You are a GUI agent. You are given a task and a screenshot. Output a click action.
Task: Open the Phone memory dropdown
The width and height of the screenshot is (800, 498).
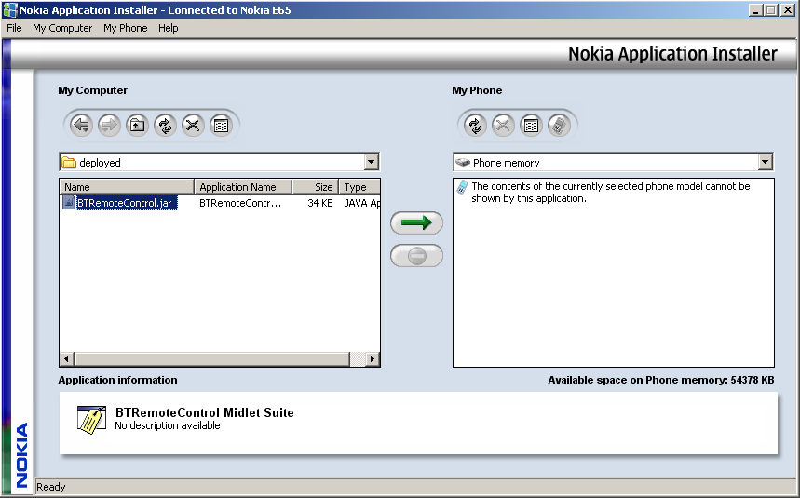(765, 163)
